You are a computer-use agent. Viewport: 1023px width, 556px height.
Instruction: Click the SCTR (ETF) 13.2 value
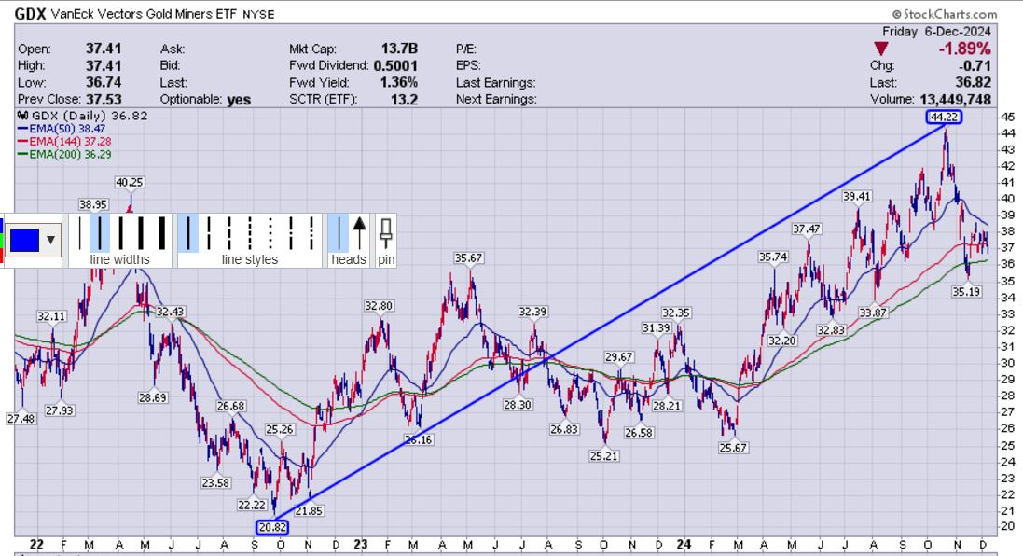(404, 99)
